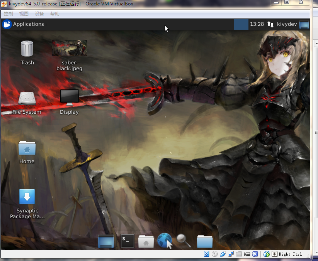Click the USB devices status icon

tap(223, 254)
